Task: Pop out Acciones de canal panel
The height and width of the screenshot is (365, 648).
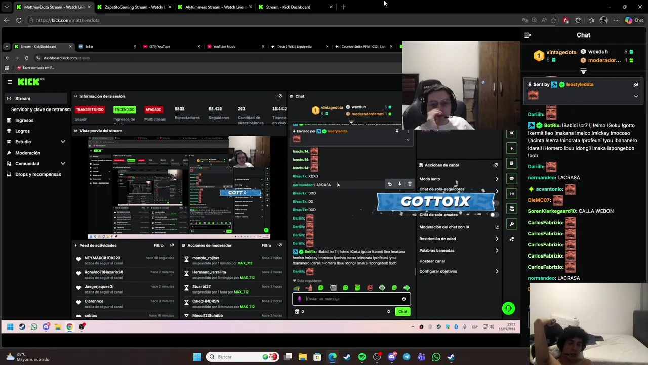Action: [x=496, y=165]
